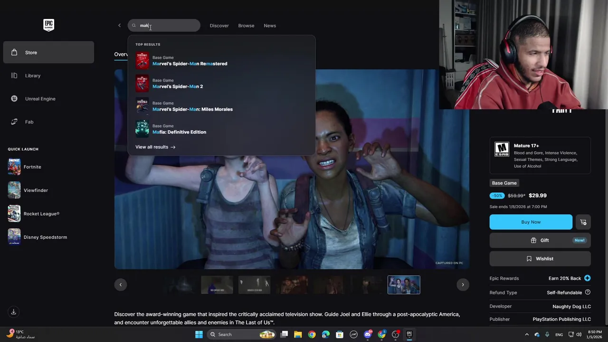
Task: Open Microsoft Store from taskbar
Action: 340,334
